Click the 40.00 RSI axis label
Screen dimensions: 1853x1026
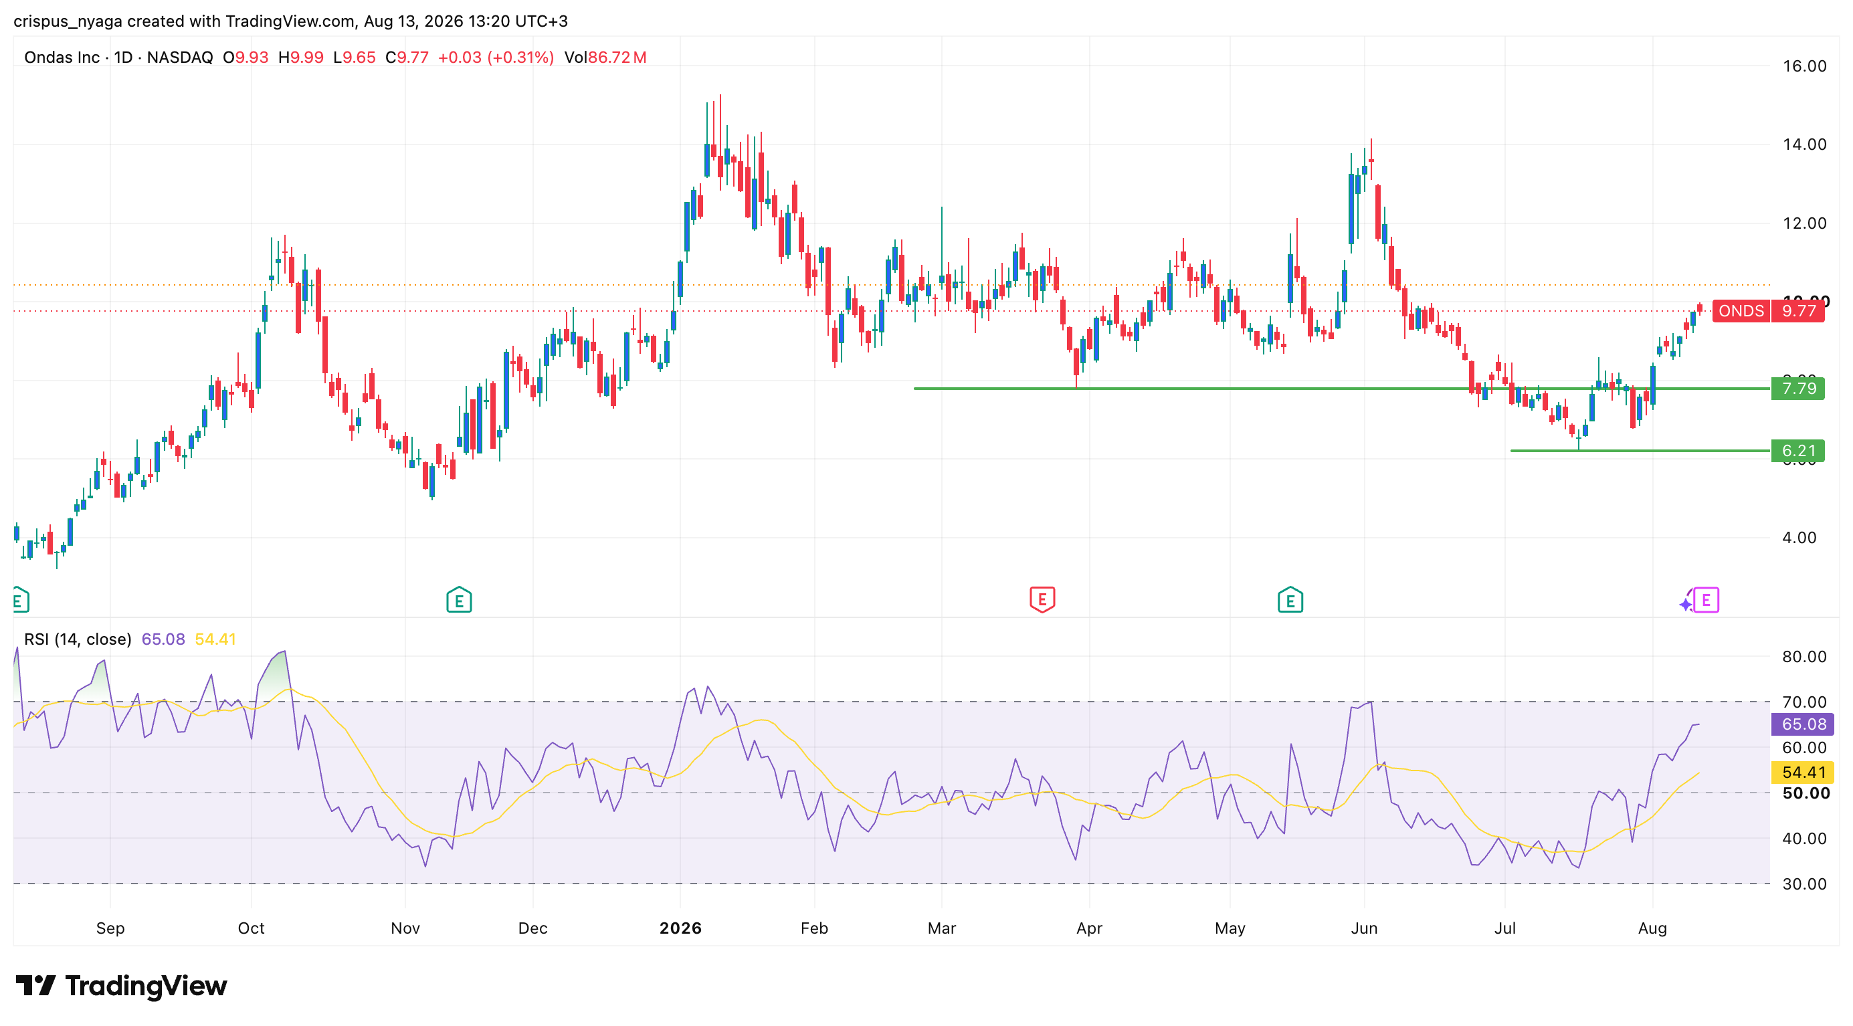[x=1804, y=838]
